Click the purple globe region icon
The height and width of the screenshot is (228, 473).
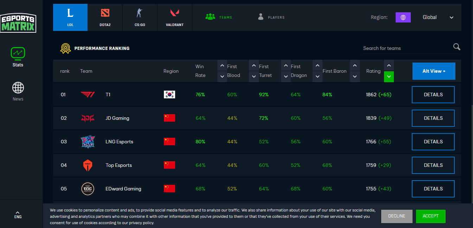point(403,17)
